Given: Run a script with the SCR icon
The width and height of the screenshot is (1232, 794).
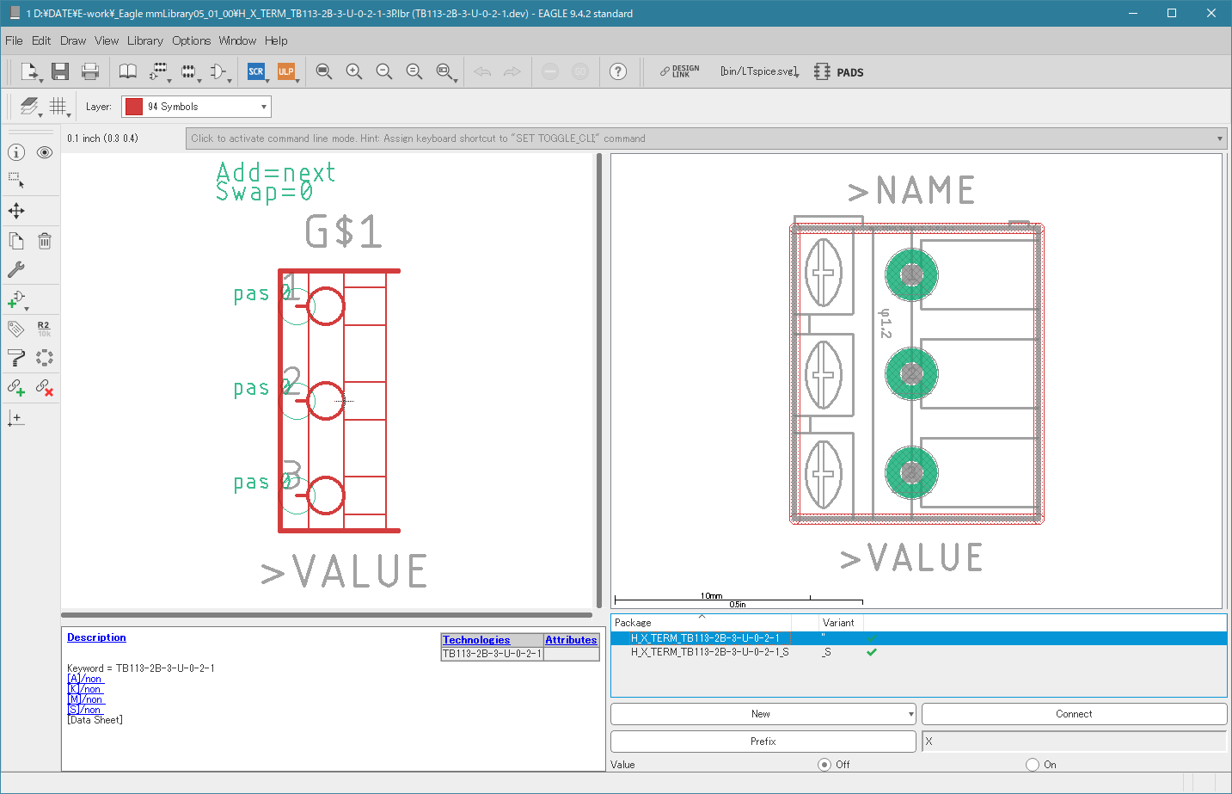Looking at the screenshot, I should click(256, 71).
